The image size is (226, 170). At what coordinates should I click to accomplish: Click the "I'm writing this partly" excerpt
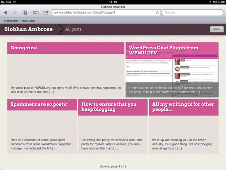tap(111, 144)
